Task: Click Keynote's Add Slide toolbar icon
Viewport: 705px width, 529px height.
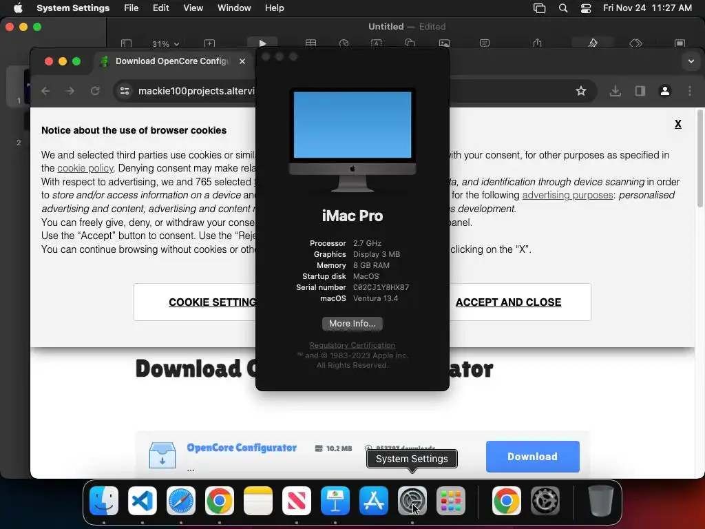Action: [209, 43]
